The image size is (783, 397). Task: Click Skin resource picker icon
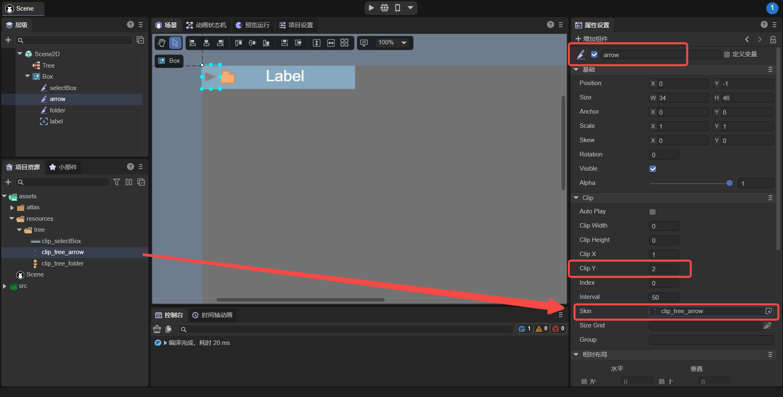click(769, 311)
